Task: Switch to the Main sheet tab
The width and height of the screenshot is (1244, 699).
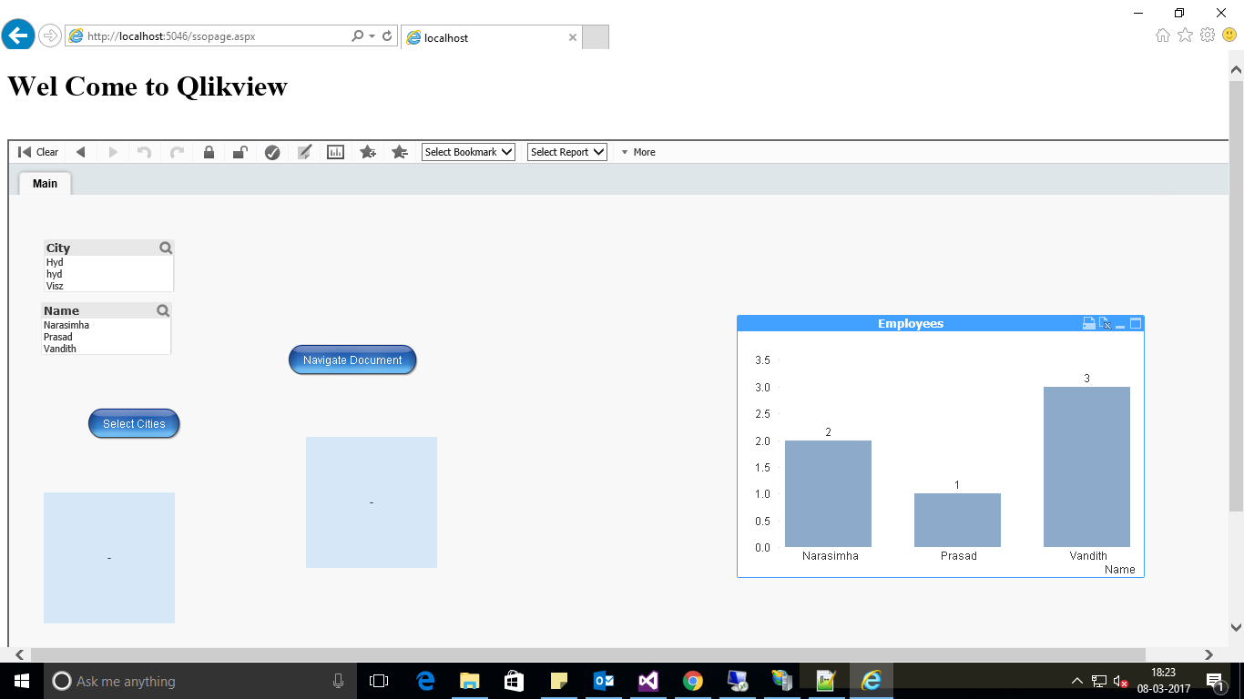Action: (45, 183)
